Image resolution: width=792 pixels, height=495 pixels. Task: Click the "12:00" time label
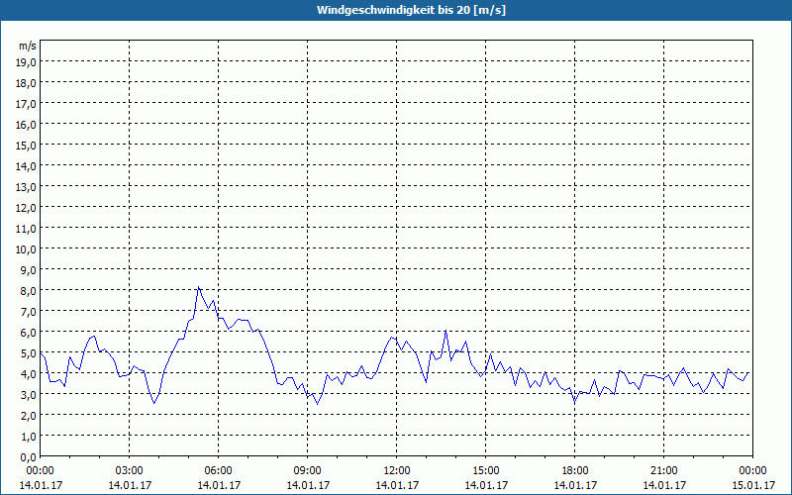[397, 471]
